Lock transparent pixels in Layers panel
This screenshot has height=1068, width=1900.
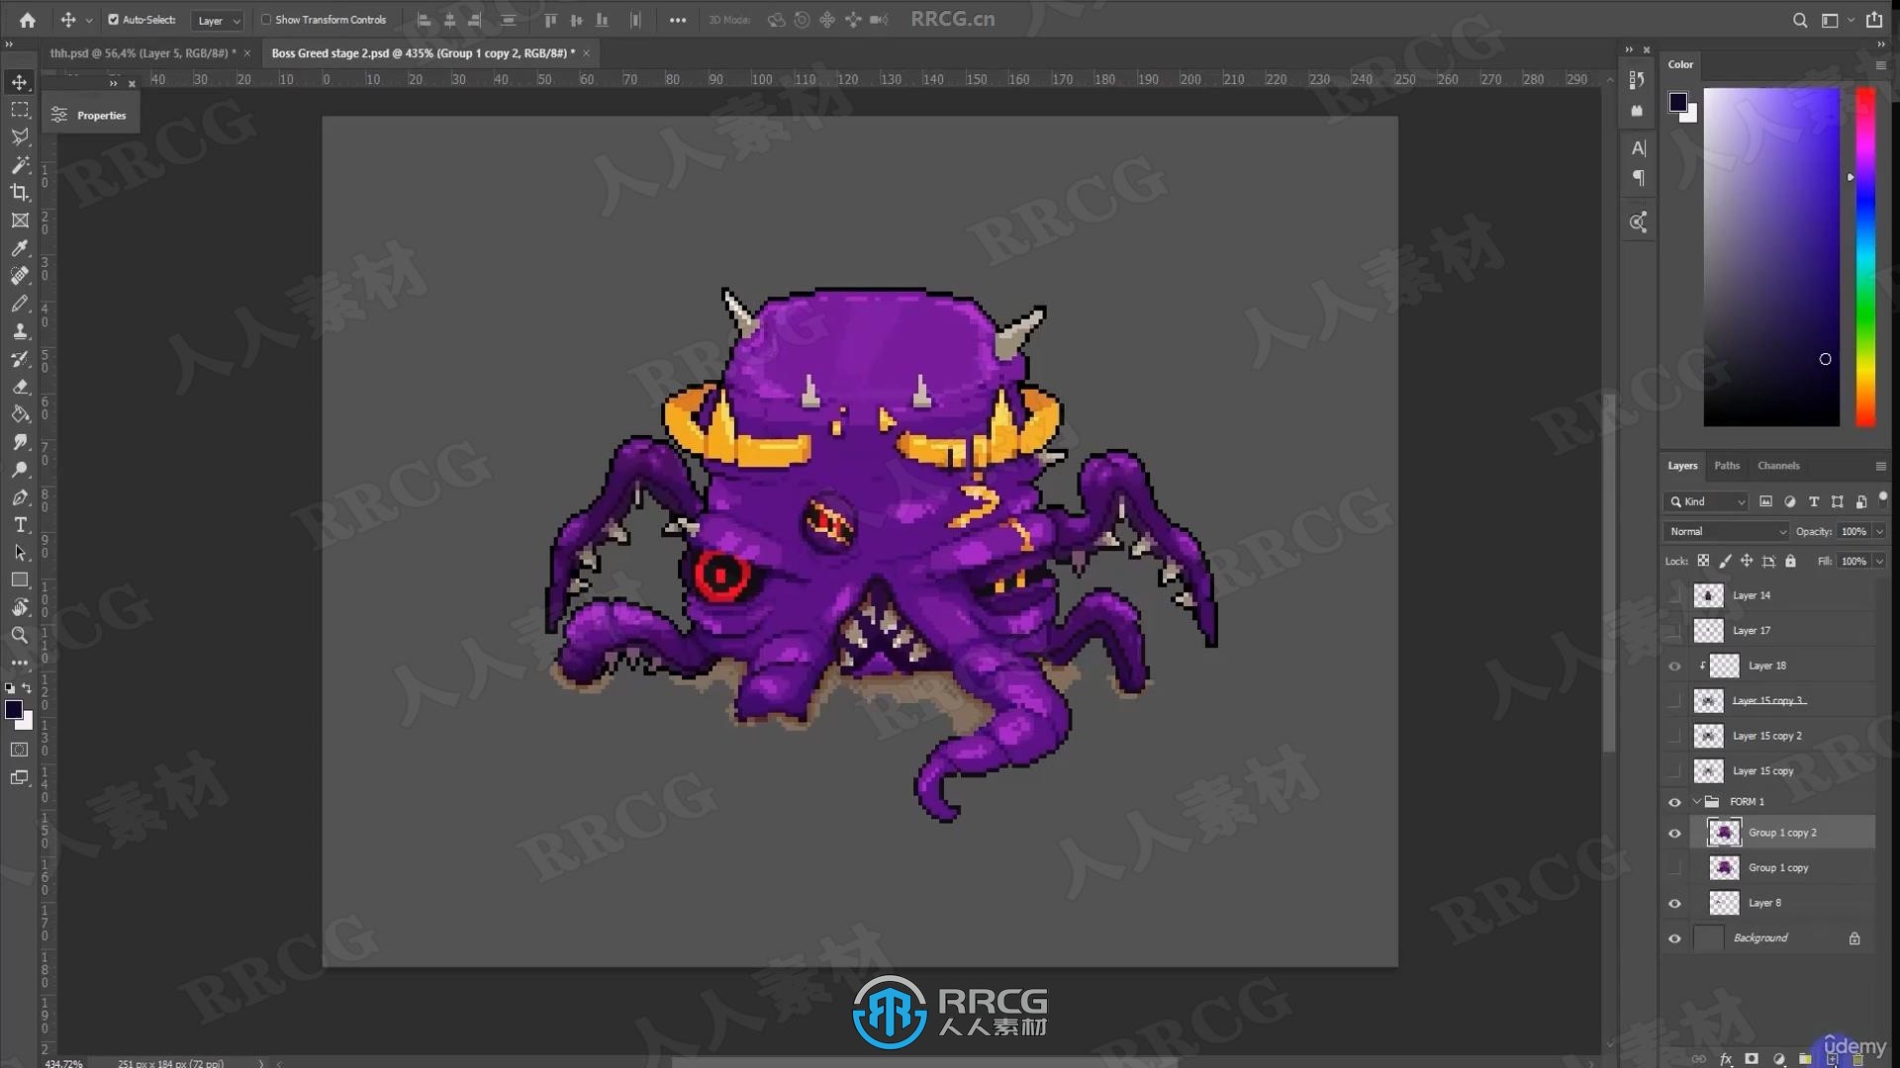(x=1703, y=561)
